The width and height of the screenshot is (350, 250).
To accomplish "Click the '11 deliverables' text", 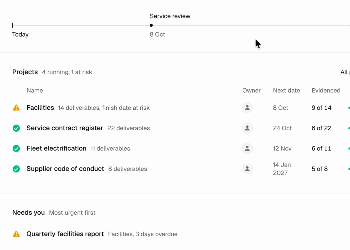I will [x=110, y=148].
